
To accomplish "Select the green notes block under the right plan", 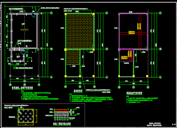I will (142, 99).
